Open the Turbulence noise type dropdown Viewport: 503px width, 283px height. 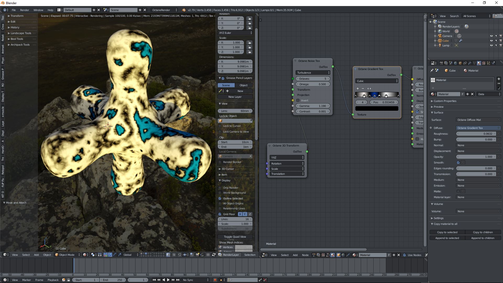(313, 73)
